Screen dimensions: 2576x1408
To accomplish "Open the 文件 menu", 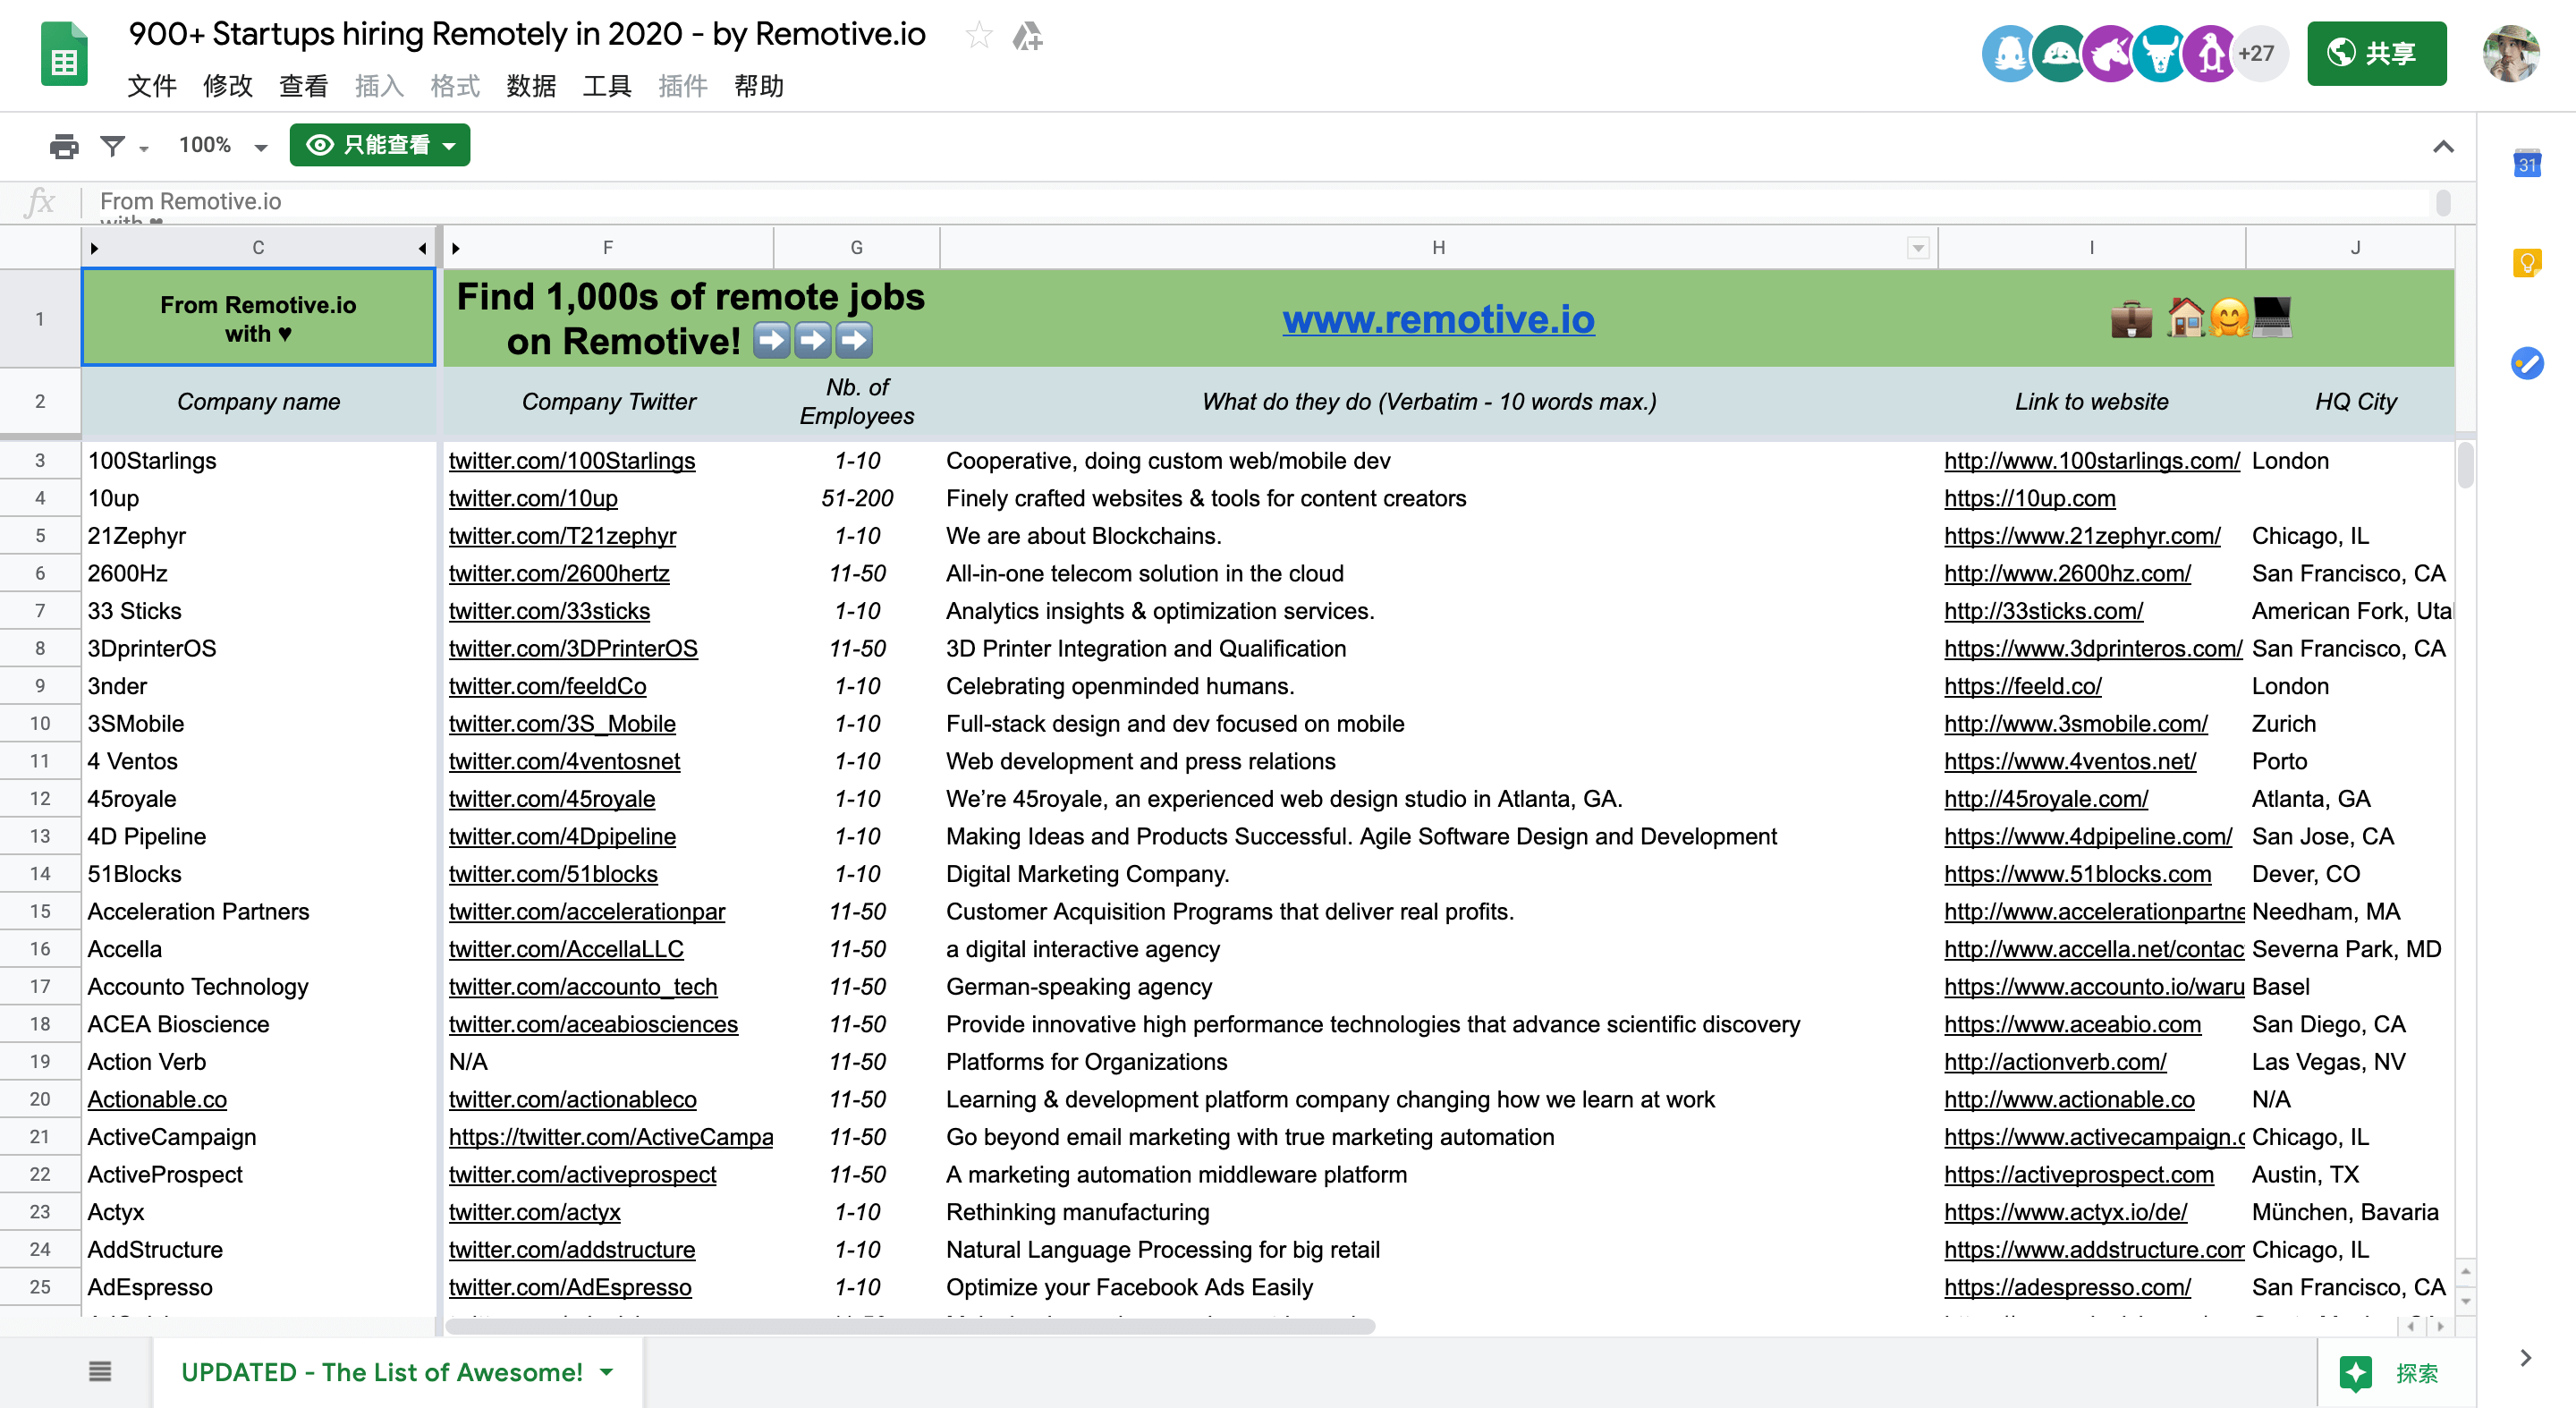I will (x=152, y=86).
